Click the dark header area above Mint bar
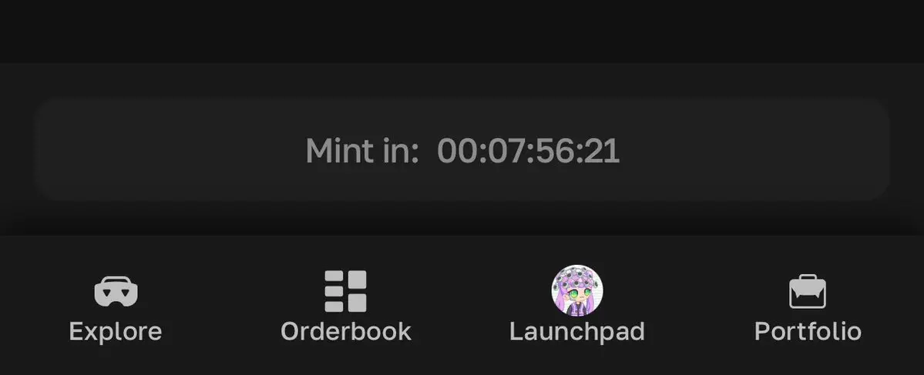The width and height of the screenshot is (924, 375). 462,31
